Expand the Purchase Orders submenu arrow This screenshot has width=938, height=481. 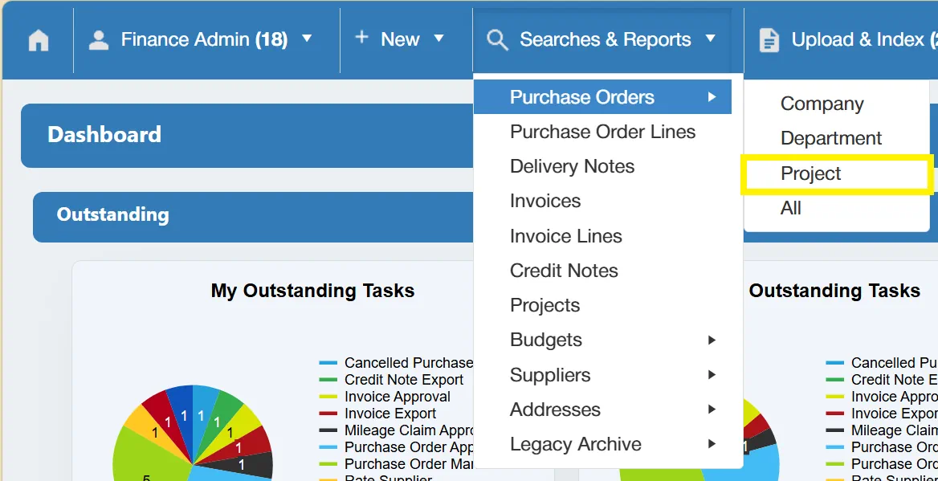point(712,97)
